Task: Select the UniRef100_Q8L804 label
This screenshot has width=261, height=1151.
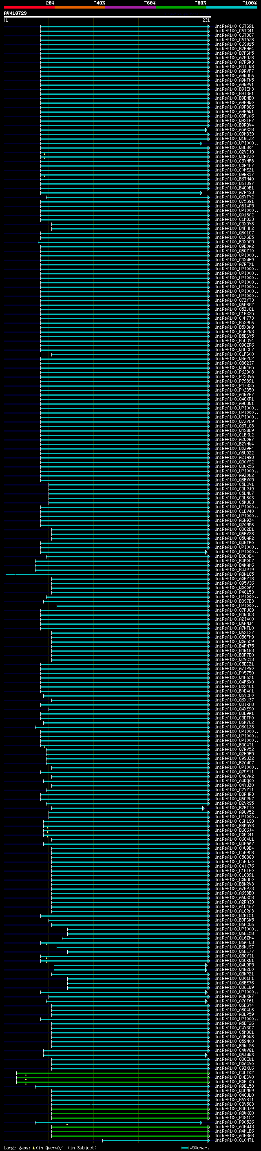Action: click(x=234, y=147)
